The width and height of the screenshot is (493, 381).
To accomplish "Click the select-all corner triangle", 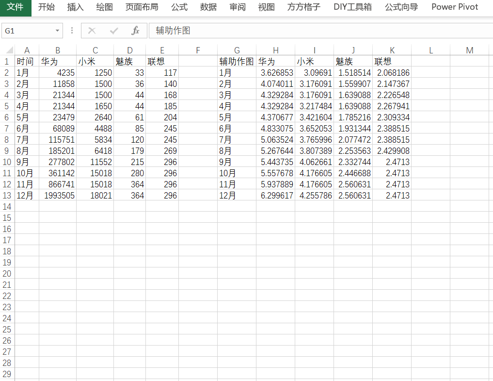I will [10, 50].
